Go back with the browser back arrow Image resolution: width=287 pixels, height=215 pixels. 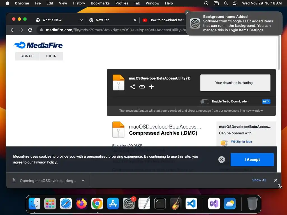[x=12, y=30]
